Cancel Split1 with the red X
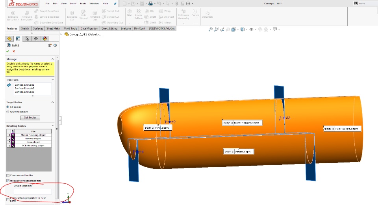This screenshot has width=378, height=205. 14,51
